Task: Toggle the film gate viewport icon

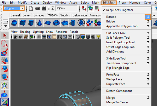Action: pos(44,37)
